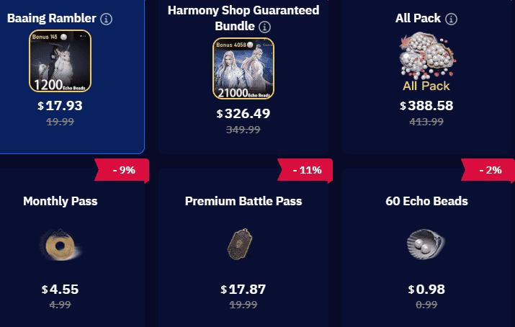Choose the All Pack $388.58 price
Viewport: 515px width, 327px height.
pyautogui.click(x=426, y=106)
